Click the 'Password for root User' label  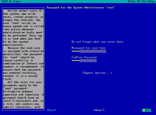89,48
